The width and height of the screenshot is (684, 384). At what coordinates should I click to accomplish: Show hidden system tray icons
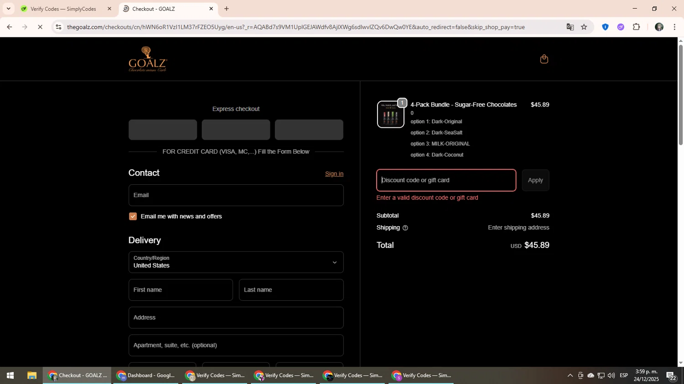click(570, 376)
